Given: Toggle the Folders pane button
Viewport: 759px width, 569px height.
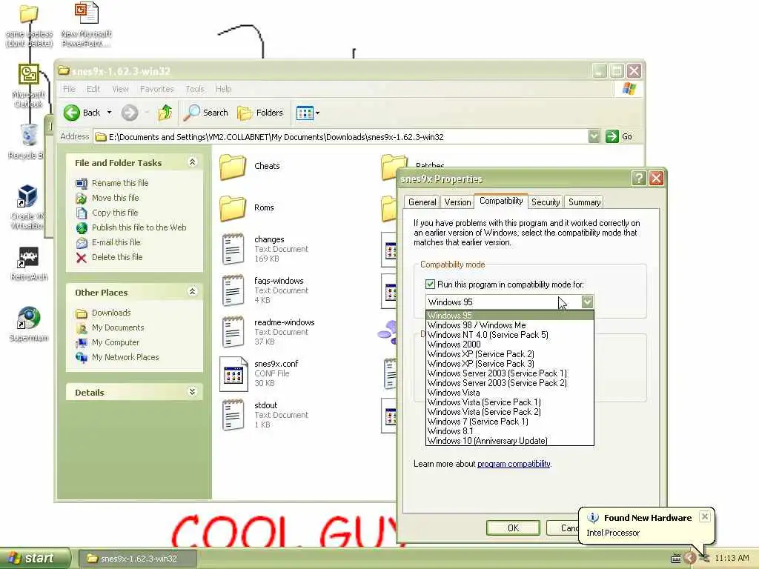Looking at the screenshot, I should pyautogui.click(x=260, y=113).
